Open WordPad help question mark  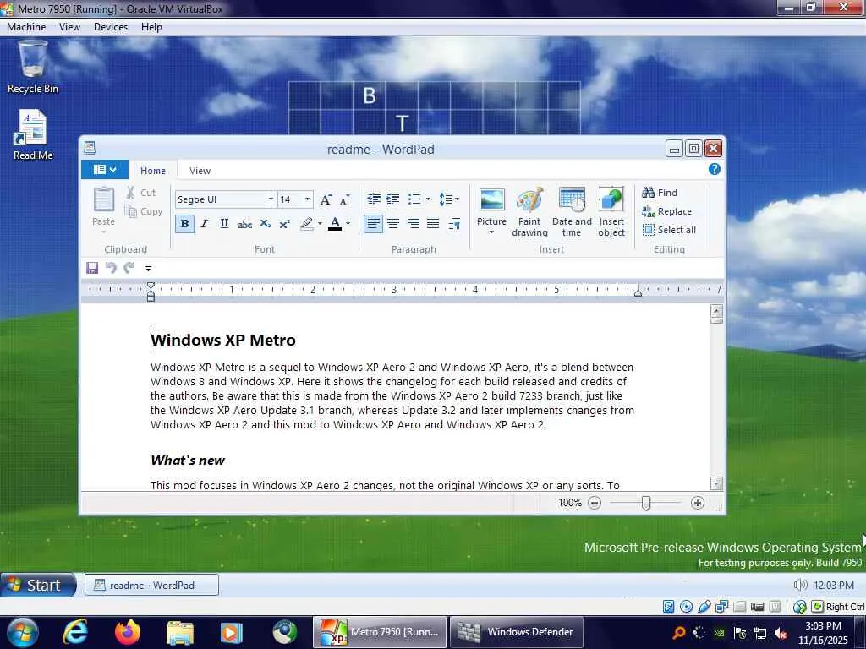point(714,169)
